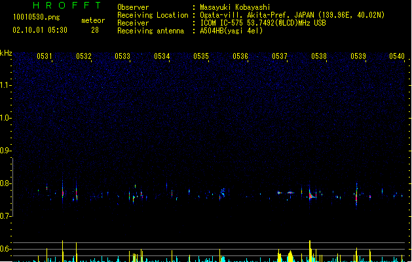Select the file name 10010530.png

(37, 17)
